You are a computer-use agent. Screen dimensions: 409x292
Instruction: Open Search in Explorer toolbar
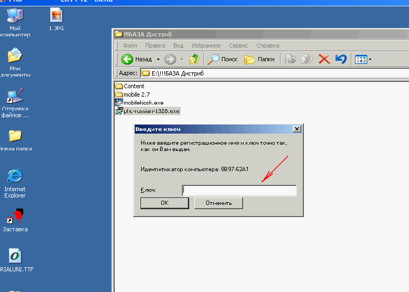click(222, 59)
